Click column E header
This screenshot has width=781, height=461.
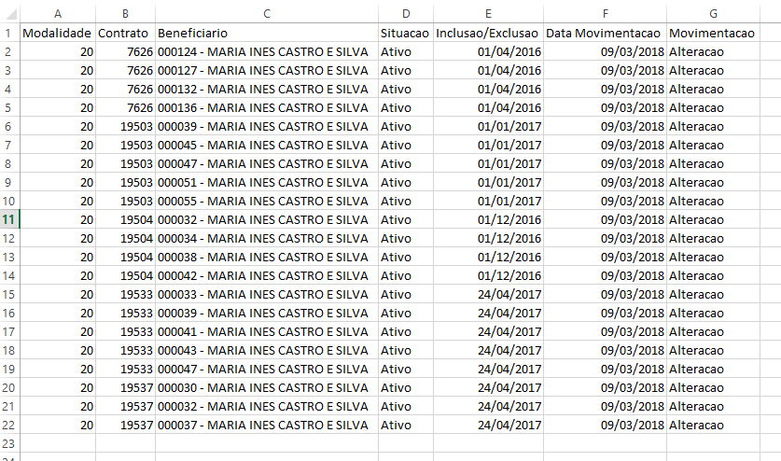[x=488, y=13]
